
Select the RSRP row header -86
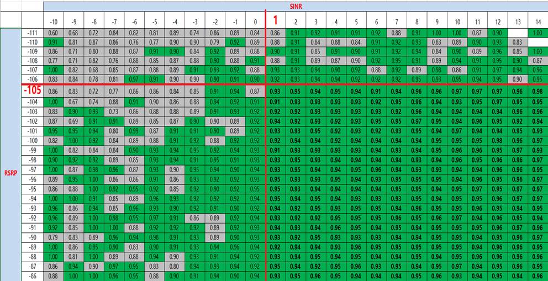coord(33,275)
